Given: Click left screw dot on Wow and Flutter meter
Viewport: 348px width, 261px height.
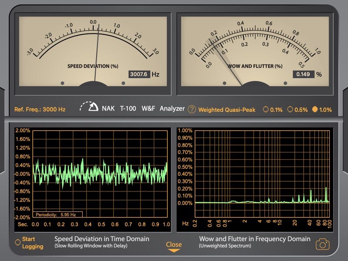Looking at the screenshot, I should [x=224, y=83].
